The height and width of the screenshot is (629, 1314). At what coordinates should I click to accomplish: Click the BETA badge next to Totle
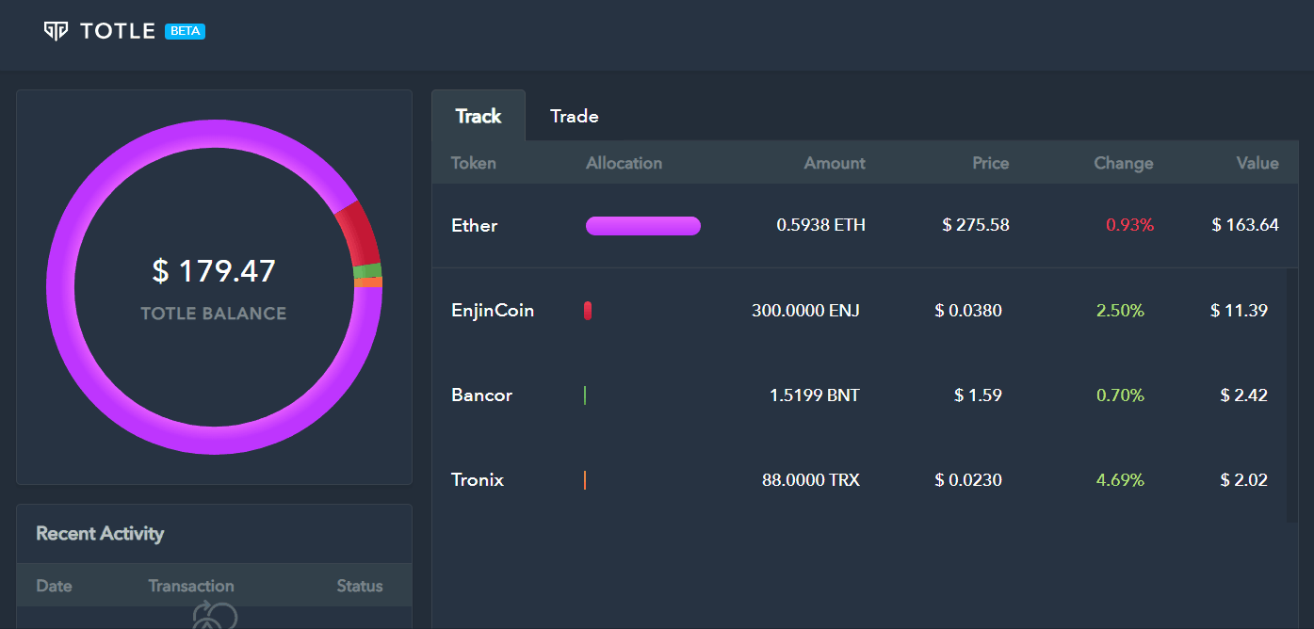point(185,31)
